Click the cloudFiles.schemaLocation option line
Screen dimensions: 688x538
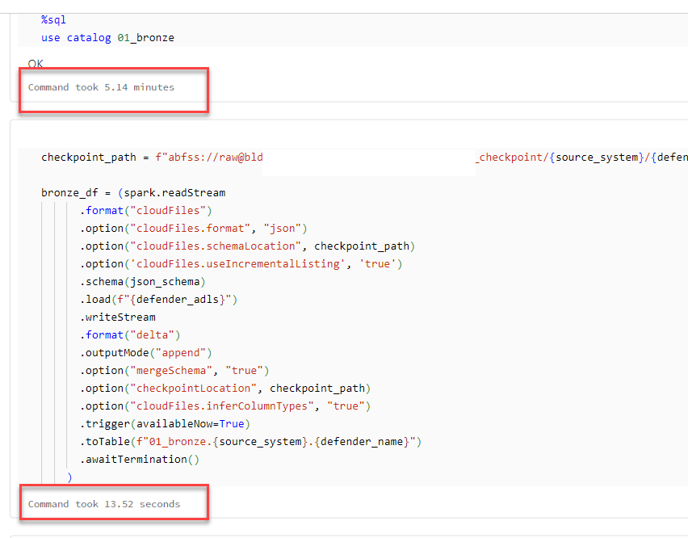(202, 246)
